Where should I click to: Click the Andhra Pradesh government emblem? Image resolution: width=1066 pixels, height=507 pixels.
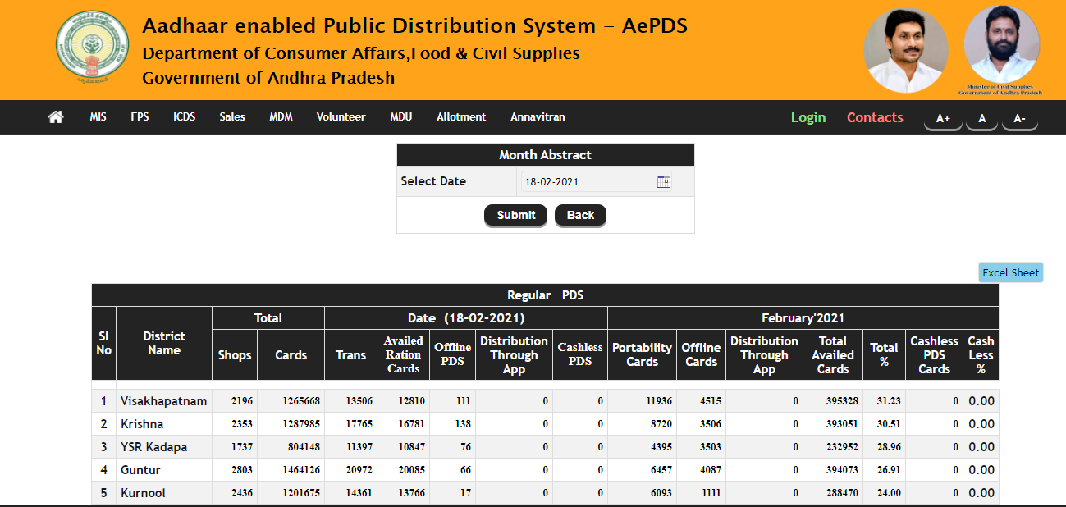pyautogui.click(x=91, y=46)
